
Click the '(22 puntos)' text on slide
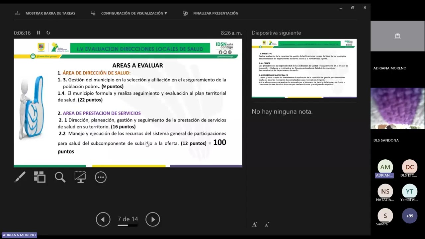click(x=90, y=100)
